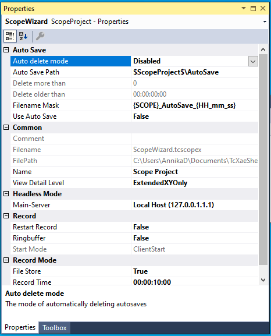Screen dimensions: 271x336
Task: Collapse the Record category
Action: click(x=6, y=216)
